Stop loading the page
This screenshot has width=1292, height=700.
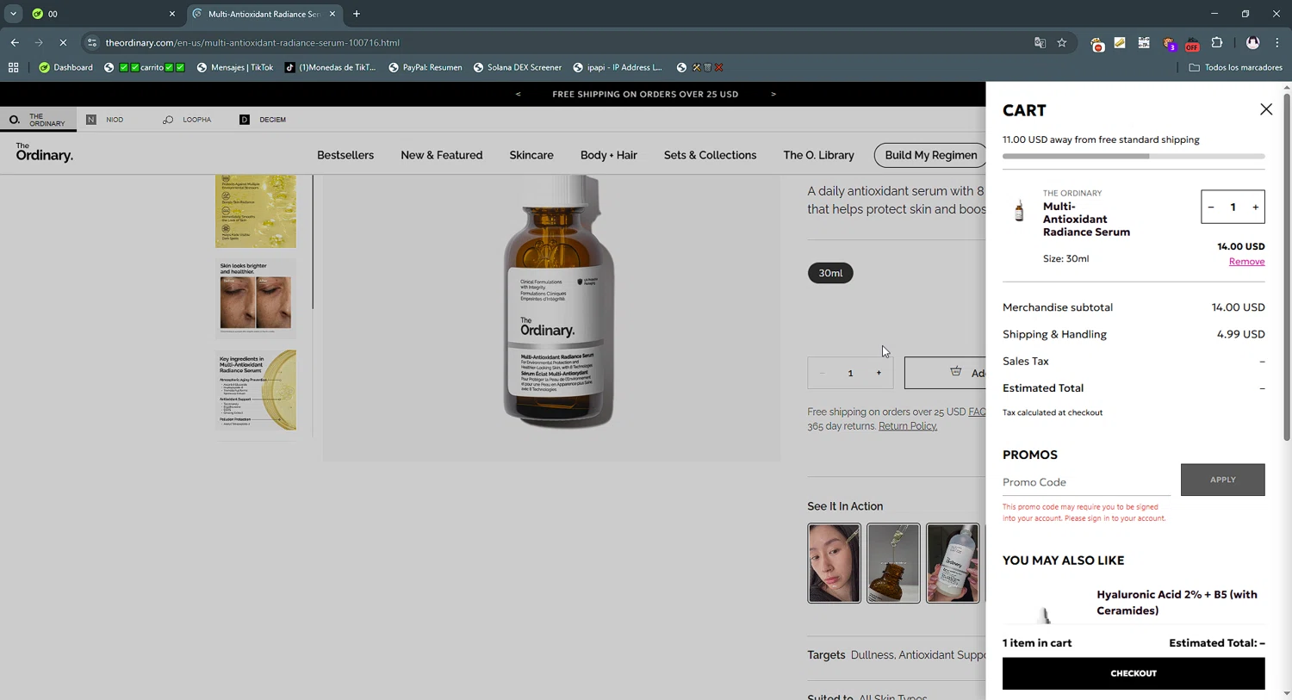(x=63, y=42)
